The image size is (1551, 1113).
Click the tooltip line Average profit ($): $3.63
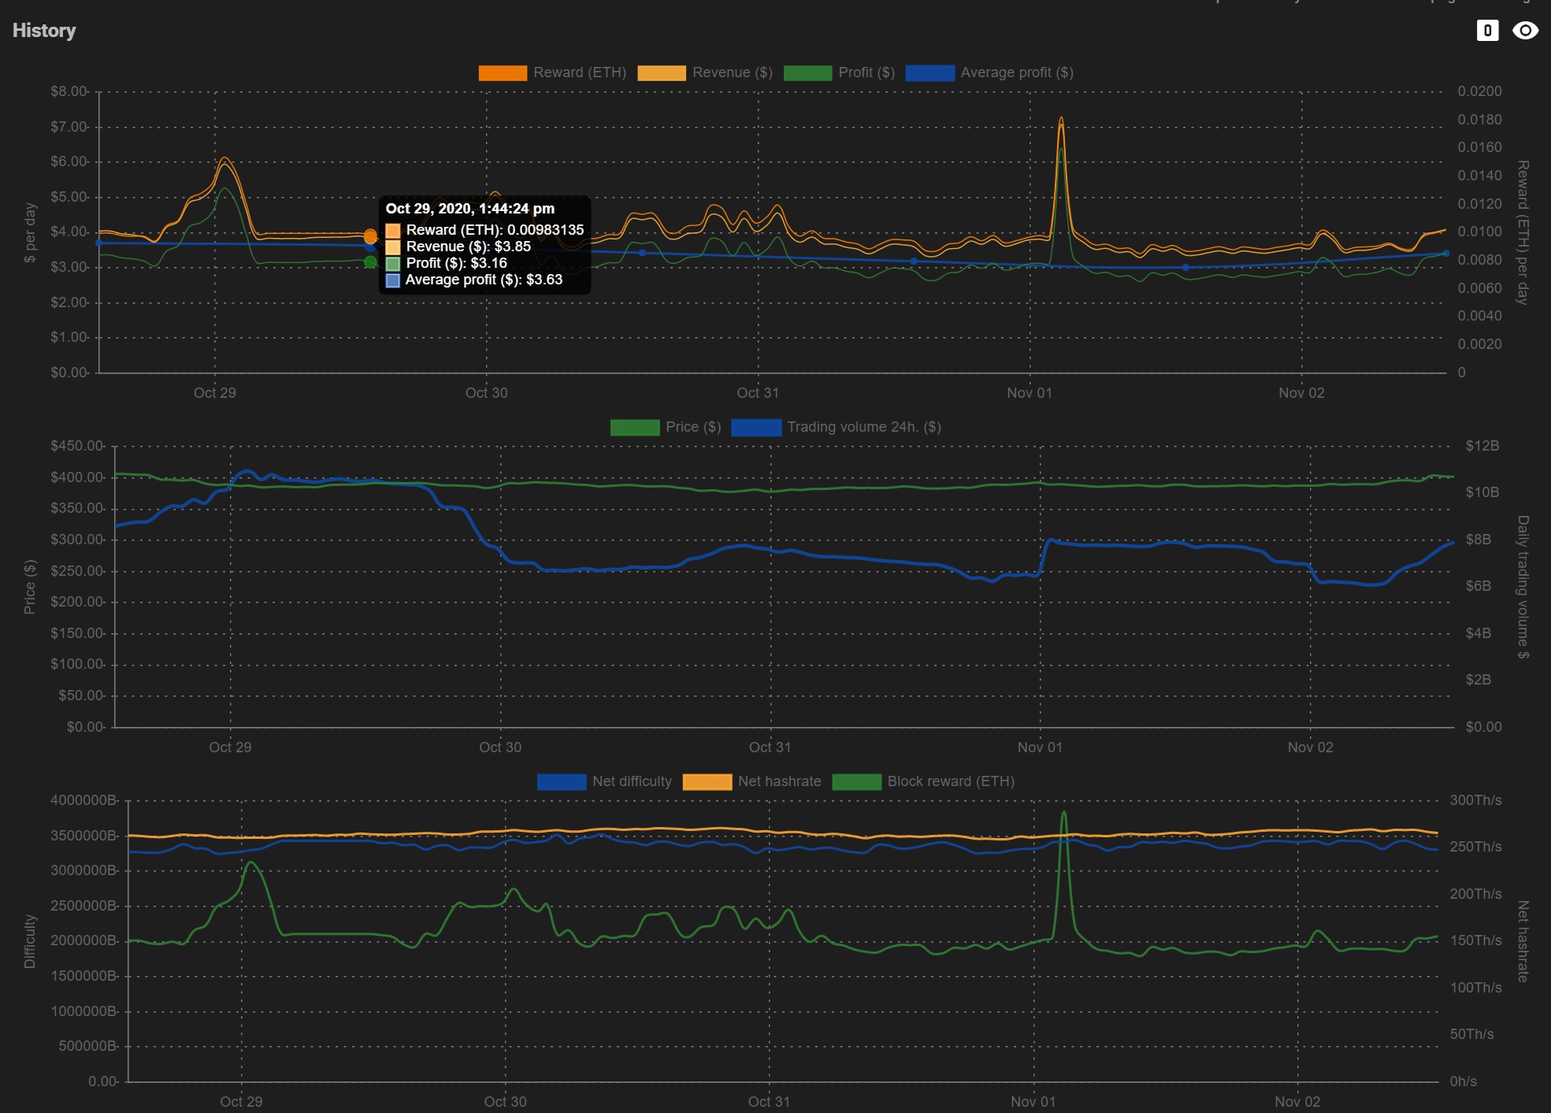(484, 280)
